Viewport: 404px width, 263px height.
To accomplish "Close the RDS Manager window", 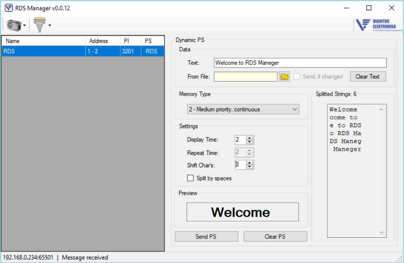I will coord(392,8).
